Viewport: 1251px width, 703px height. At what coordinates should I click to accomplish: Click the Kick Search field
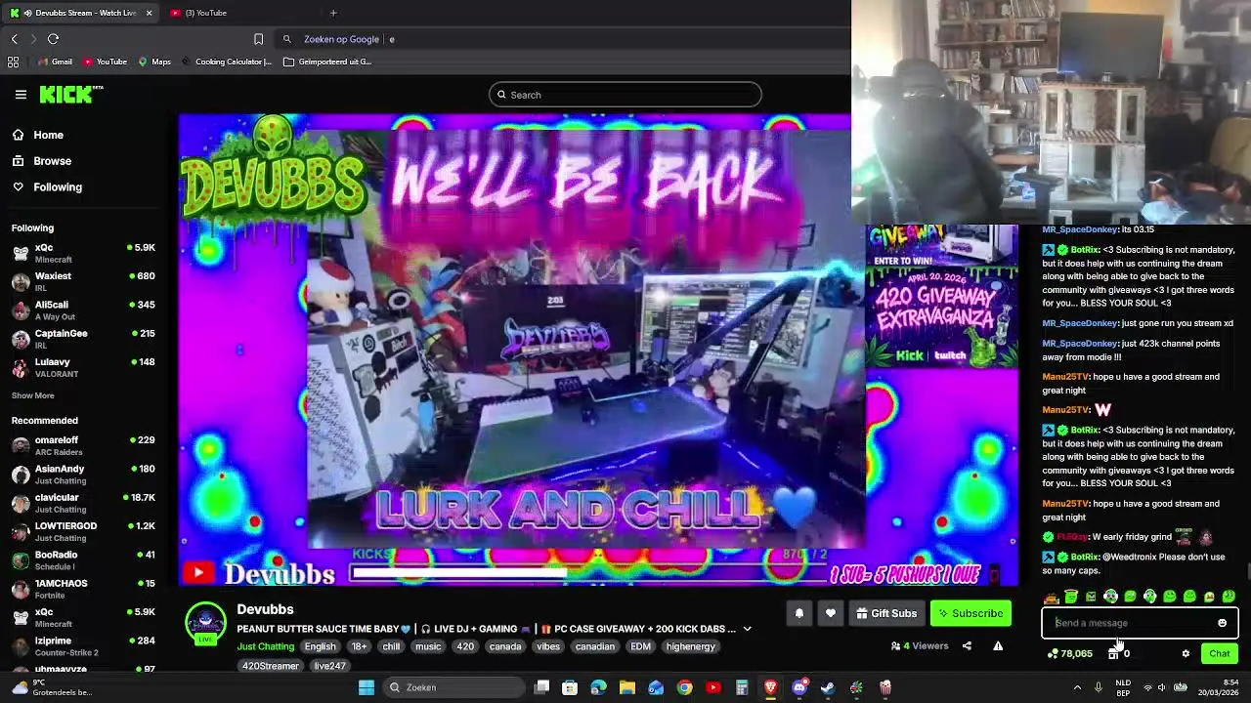coord(625,95)
